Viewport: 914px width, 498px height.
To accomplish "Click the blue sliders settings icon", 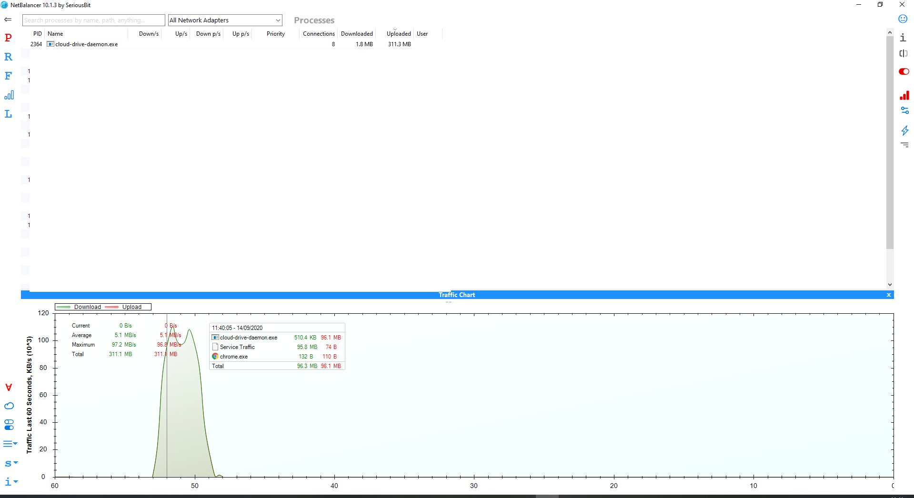I will click(x=904, y=110).
